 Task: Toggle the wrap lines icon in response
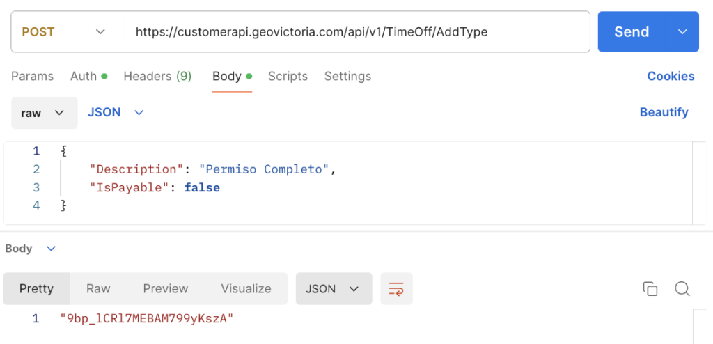(396, 289)
